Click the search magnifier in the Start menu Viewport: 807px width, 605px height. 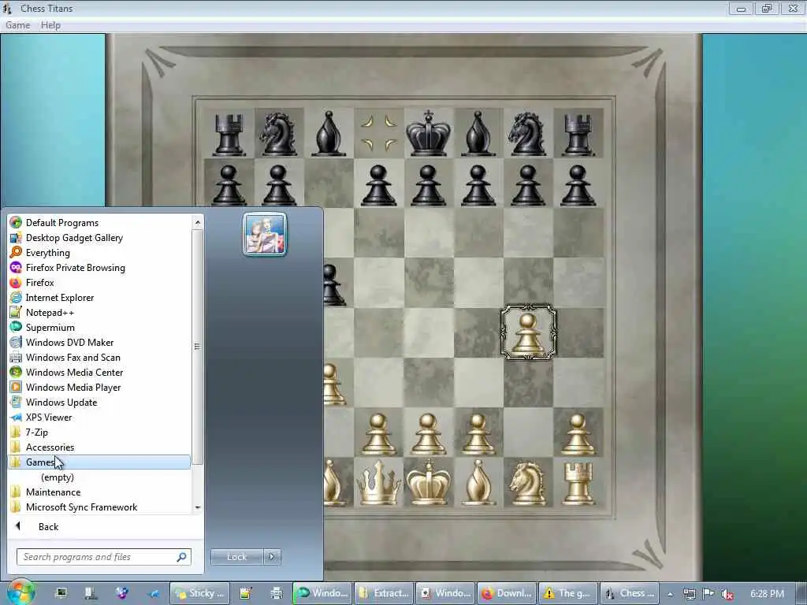[x=182, y=557]
